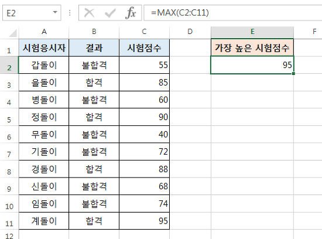Click the score cell 85
The height and width of the screenshot is (239, 322).
pos(145,83)
